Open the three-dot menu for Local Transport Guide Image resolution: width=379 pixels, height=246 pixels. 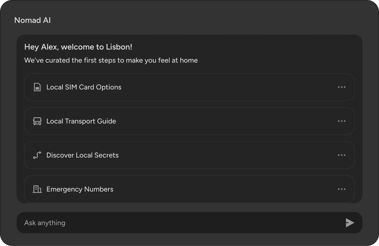tap(341, 121)
